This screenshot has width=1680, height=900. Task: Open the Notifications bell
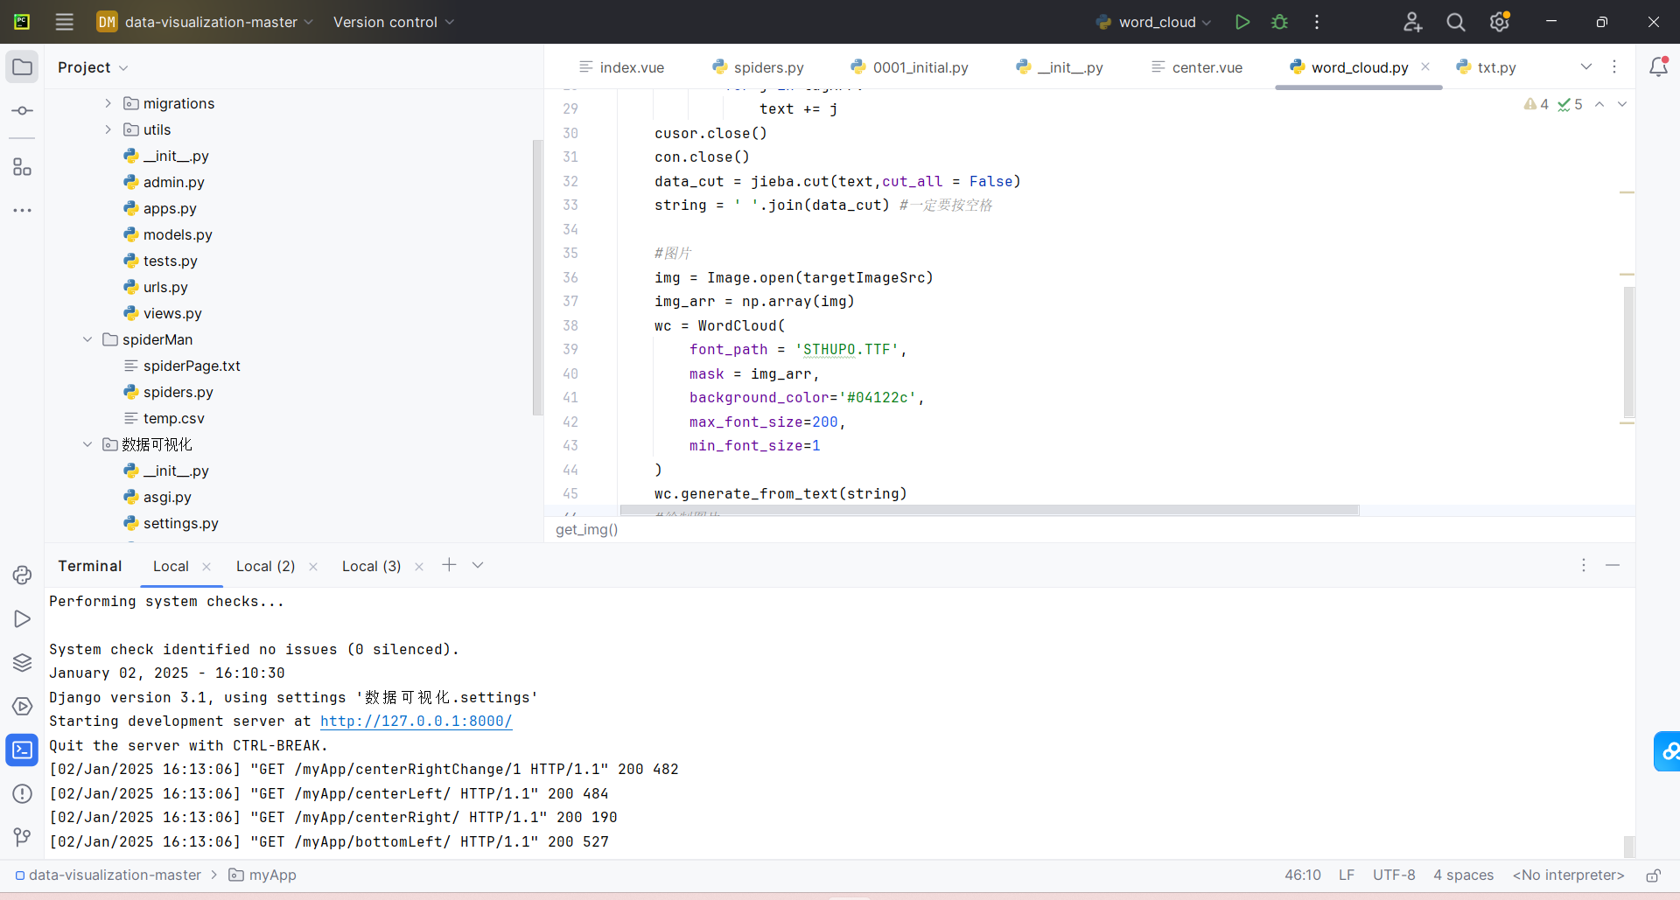[1658, 66]
